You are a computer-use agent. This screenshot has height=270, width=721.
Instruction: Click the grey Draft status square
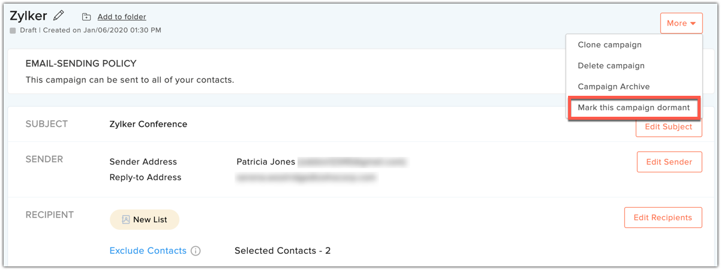(13, 30)
